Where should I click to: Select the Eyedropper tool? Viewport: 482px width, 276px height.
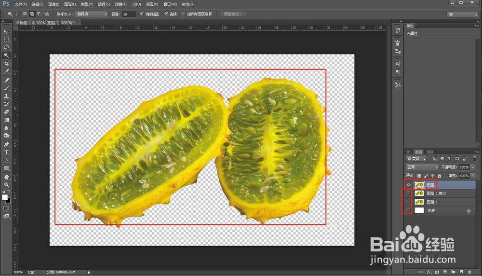(6, 71)
